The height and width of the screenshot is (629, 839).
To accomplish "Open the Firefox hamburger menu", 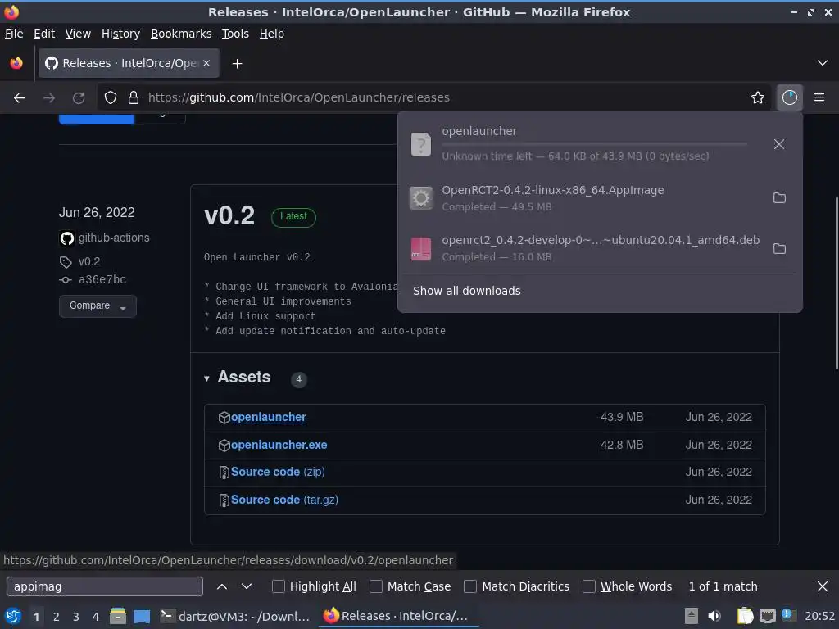I will click(819, 97).
